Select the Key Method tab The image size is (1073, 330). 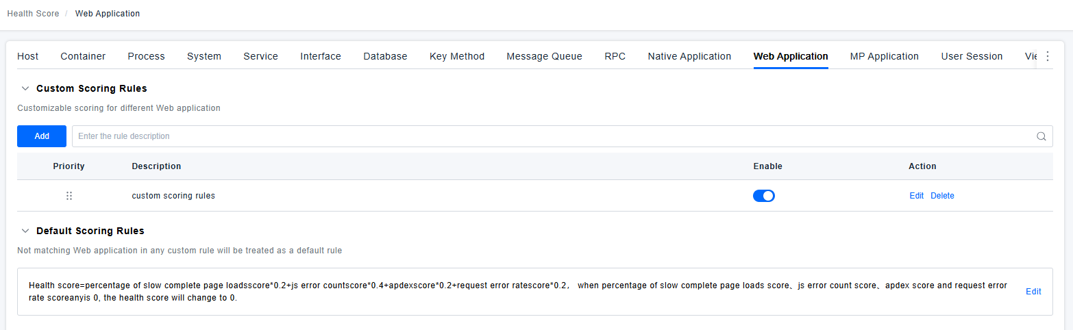pyautogui.click(x=457, y=57)
